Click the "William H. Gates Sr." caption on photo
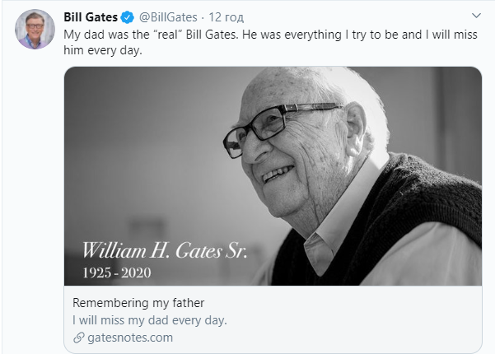Image resolution: width=495 pixels, height=354 pixels. 164,250
